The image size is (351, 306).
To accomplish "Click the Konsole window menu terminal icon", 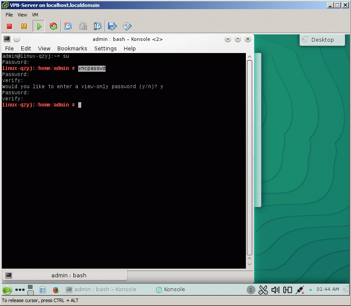I will pos(7,39).
